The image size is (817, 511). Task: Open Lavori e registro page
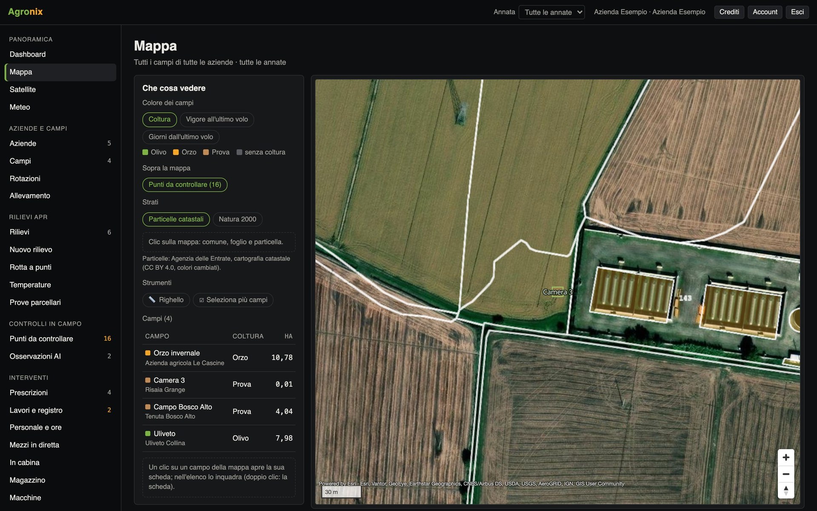pos(60,410)
